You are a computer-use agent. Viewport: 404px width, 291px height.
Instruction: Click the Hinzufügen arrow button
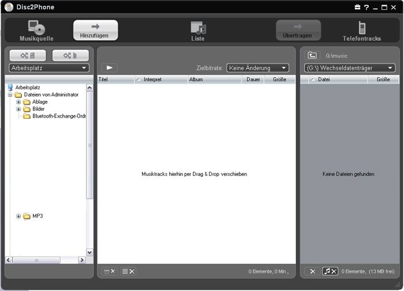point(96,30)
